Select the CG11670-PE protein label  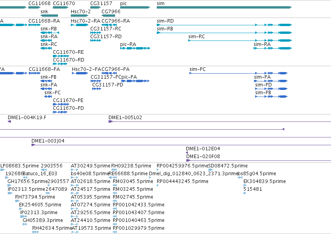coord(68,100)
